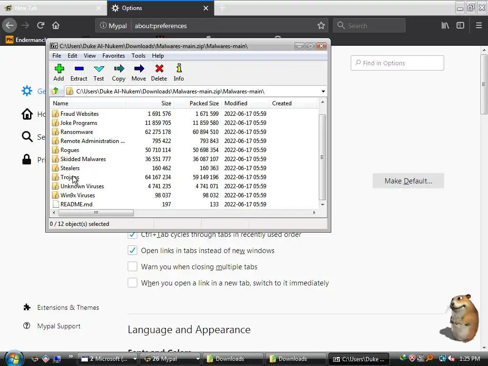The height and width of the screenshot is (366, 488).
Task: Select the Fraud Websites folder row
Action: (x=183, y=114)
